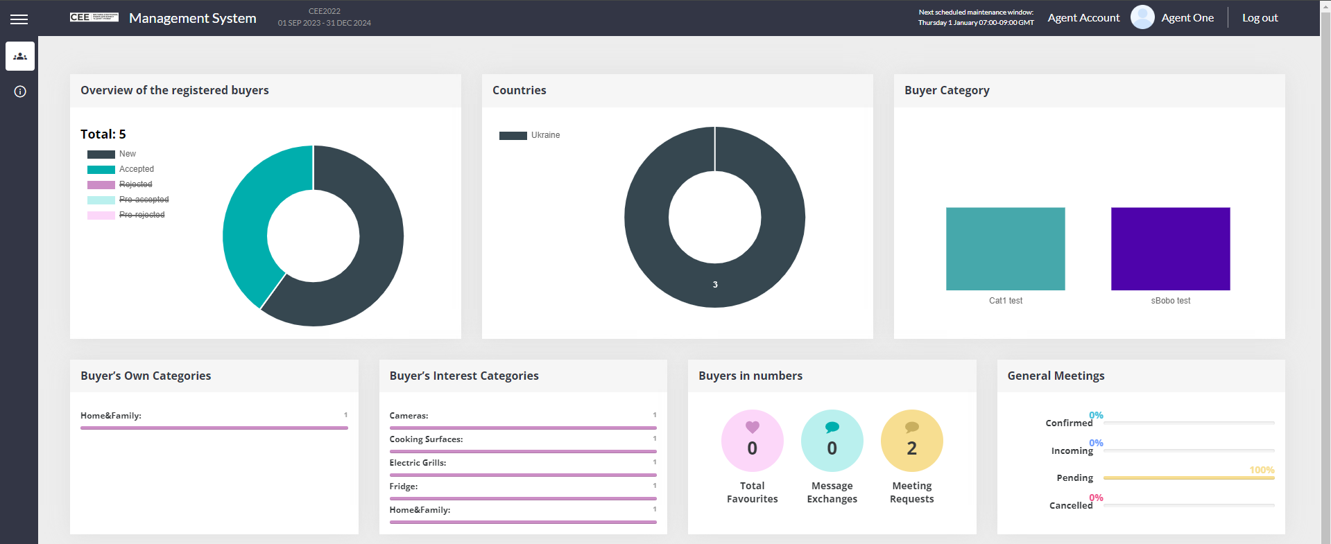Screen dimensions: 1331x544
Task: Click the Pending meetings progress bar
Action: [x=1188, y=478]
